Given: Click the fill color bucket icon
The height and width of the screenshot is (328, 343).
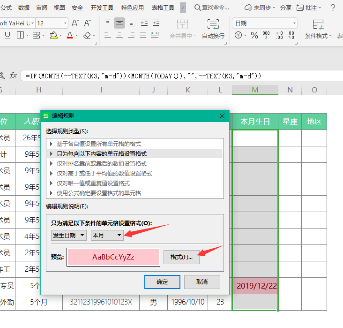Looking at the screenshot, I should coord(53,35).
